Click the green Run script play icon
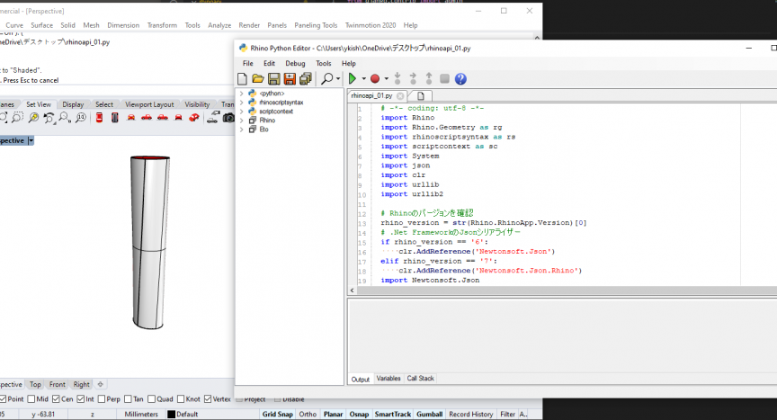Viewport: 777px width, 420px height. click(x=353, y=79)
